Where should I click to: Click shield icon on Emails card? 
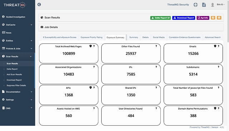[x=215, y=46]
